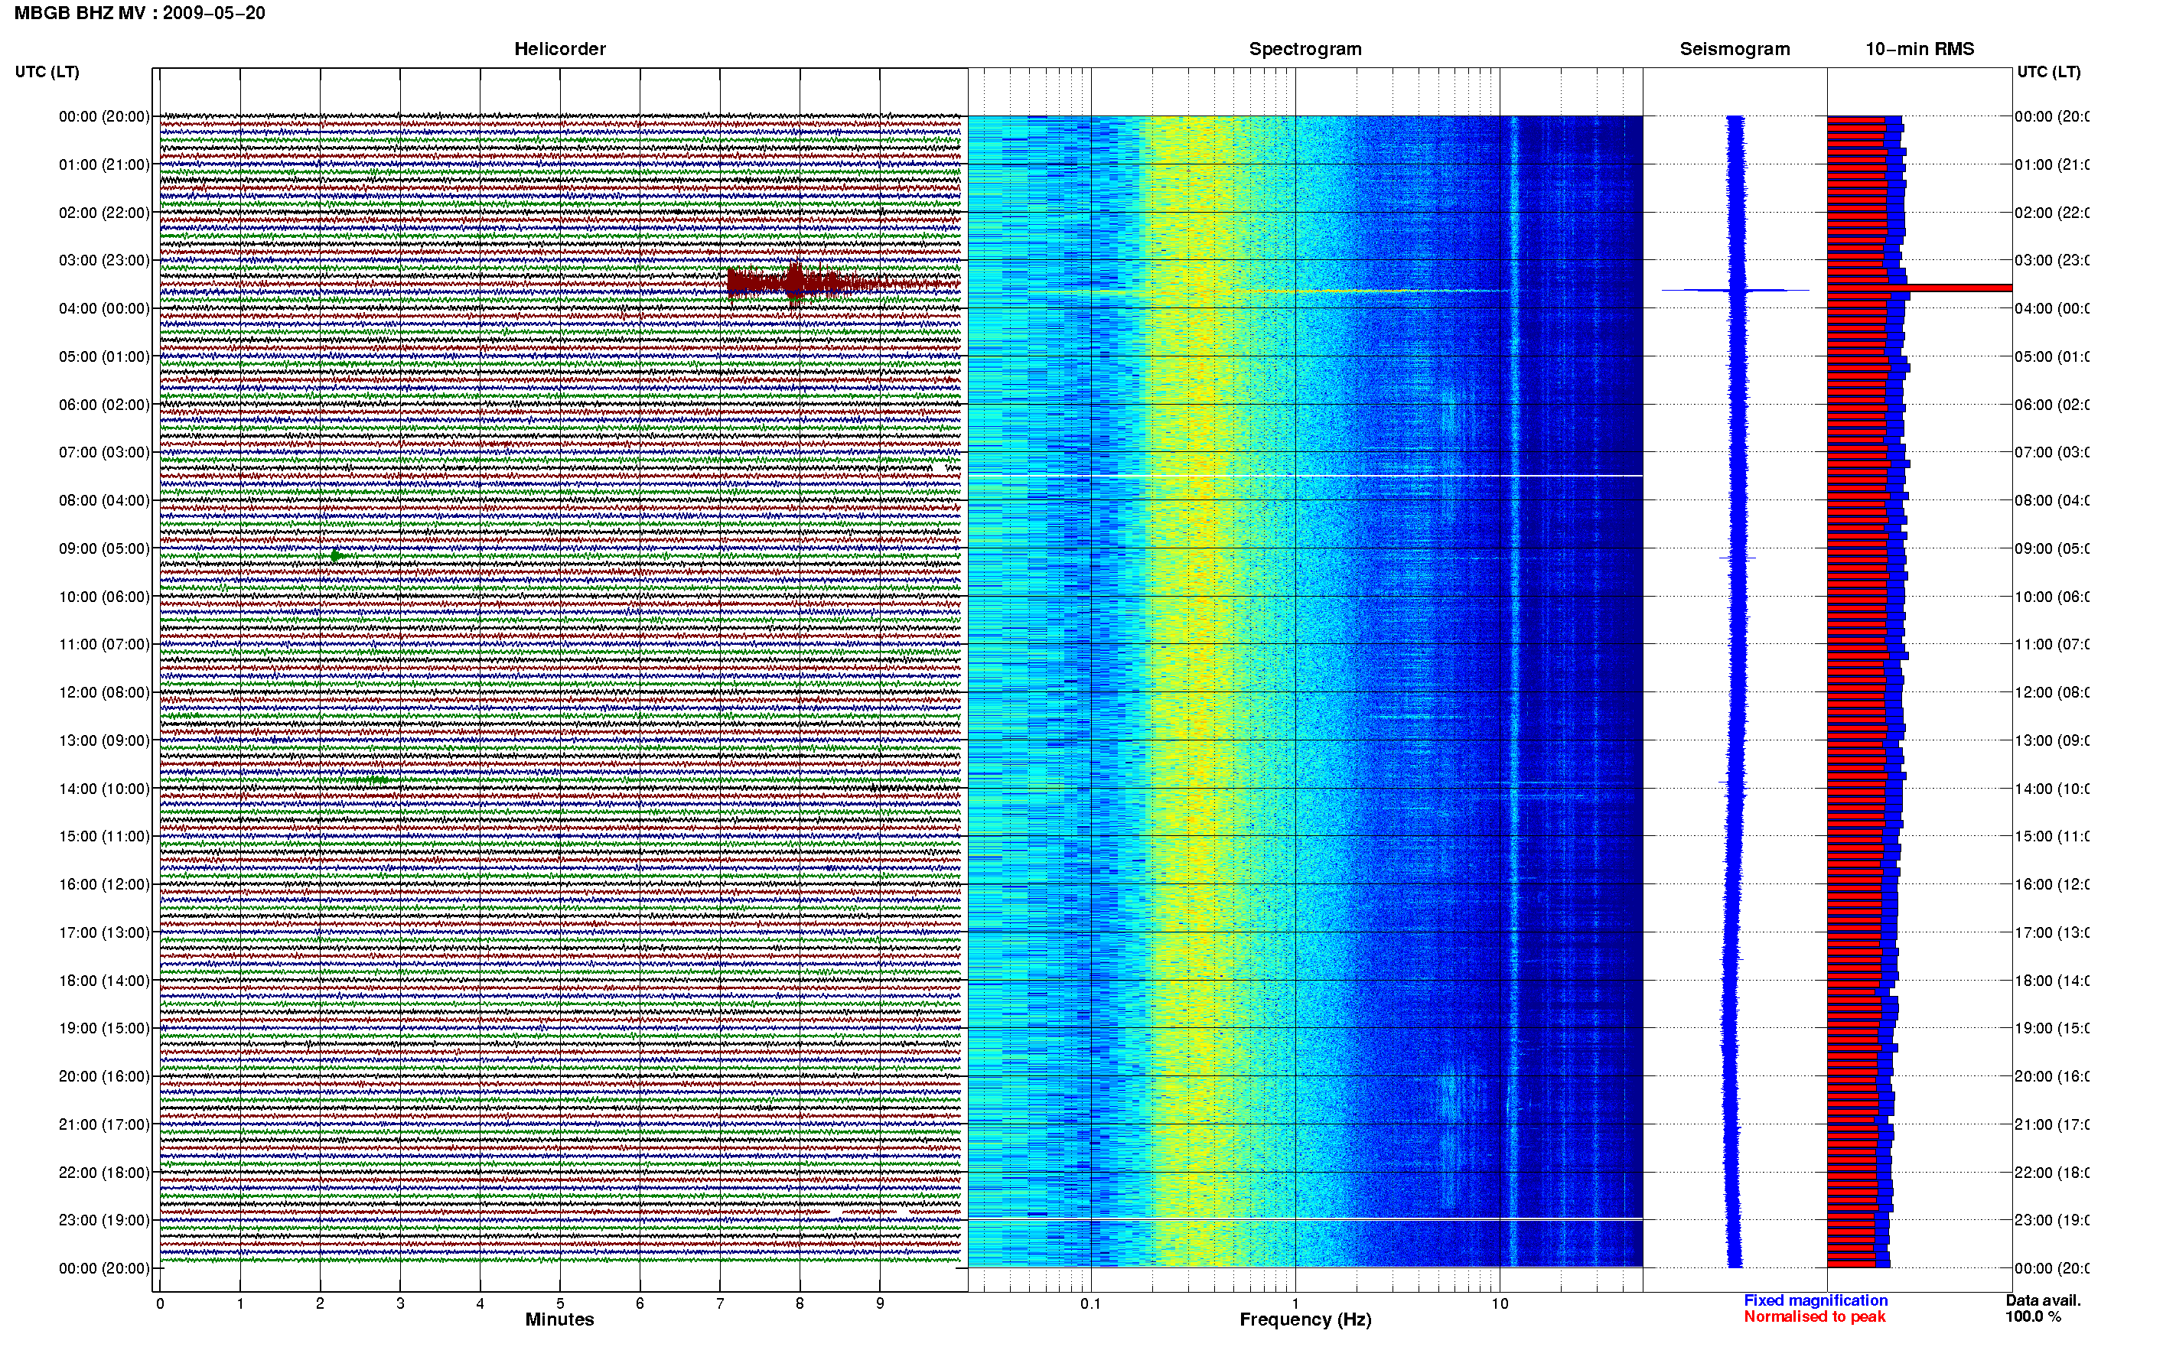The height and width of the screenshot is (1360, 2176).
Task: Click left time label '10:00 (06:00)'
Action: (x=104, y=597)
